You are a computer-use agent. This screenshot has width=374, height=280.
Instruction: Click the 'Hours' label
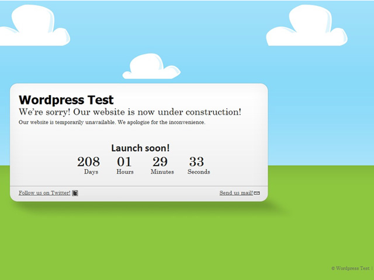pyautogui.click(x=125, y=171)
